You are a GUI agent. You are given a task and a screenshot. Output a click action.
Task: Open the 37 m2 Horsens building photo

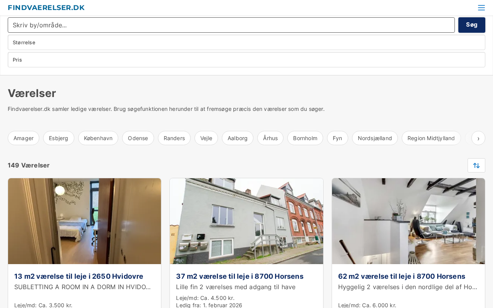246,221
